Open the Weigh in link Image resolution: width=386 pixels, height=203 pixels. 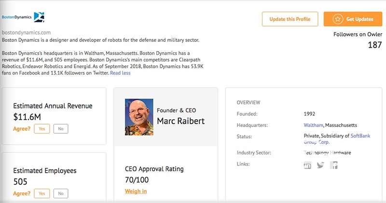pos(136,191)
